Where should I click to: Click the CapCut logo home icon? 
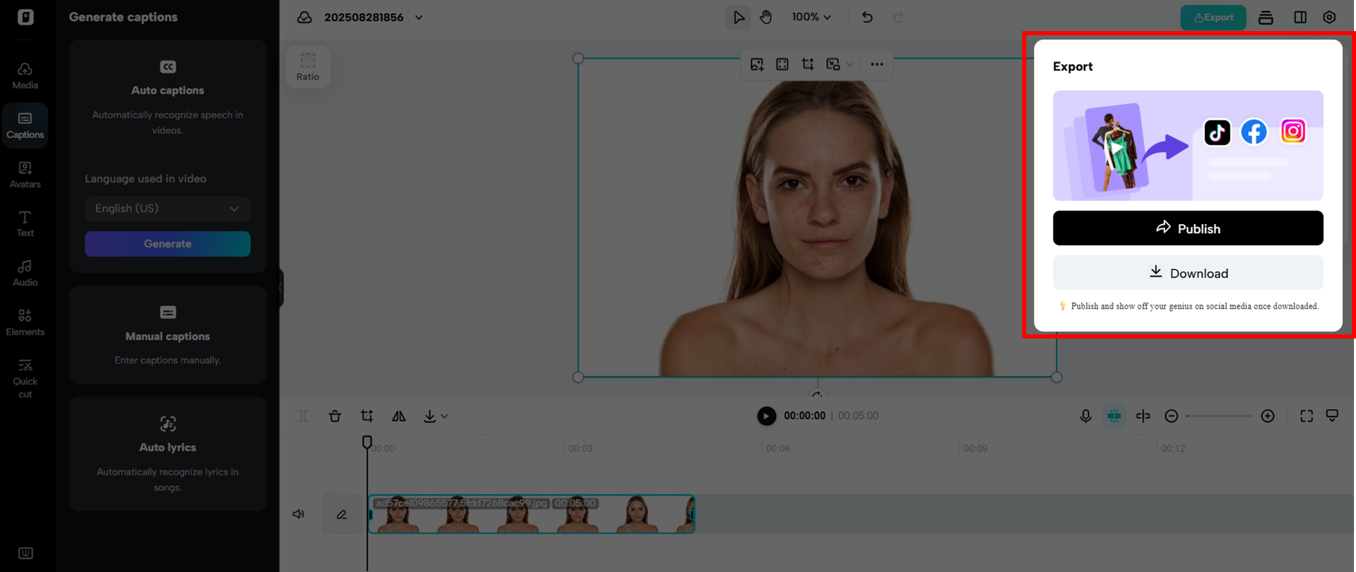(x=26, y=17)
